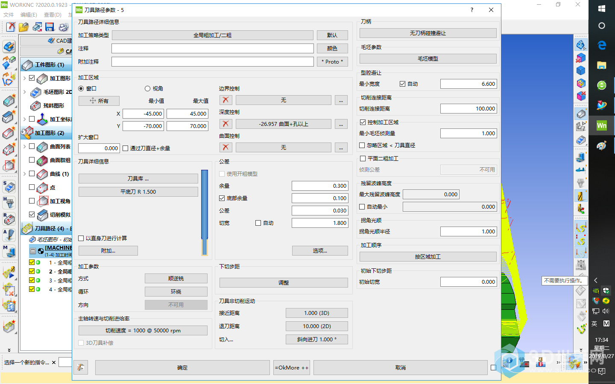Click the WorkNC taskbar icon
This screenshot has width=615, height=384.
click(602, 125)
